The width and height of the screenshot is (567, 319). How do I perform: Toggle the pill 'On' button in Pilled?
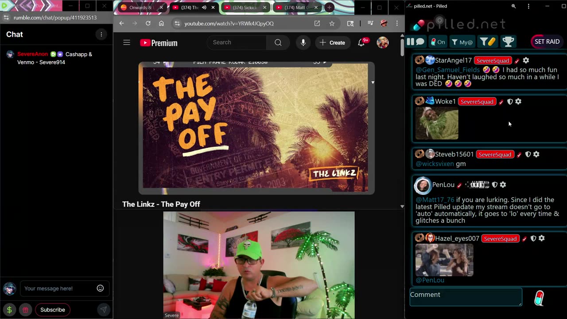pyautogui.click(x=438, y=42)
